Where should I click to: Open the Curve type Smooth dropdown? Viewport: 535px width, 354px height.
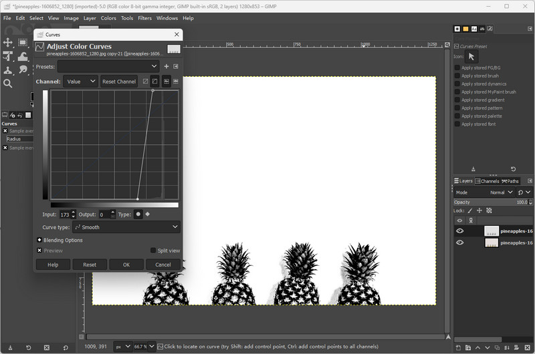coord(126,227)
